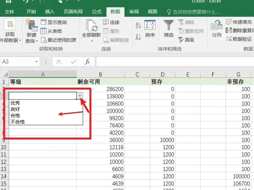This screenshot has height=190, width=254.
Task: Click cell with value 10000 in column D
Action: tap(162, 140)
